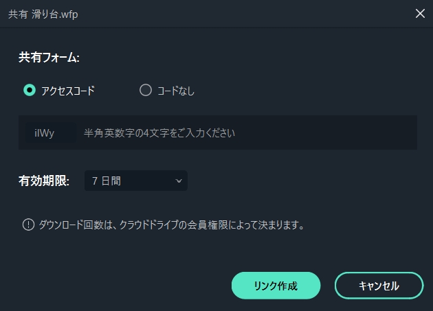
Task: Click the ダウンロード回数 notice text
Action: (x=171, y=224)
